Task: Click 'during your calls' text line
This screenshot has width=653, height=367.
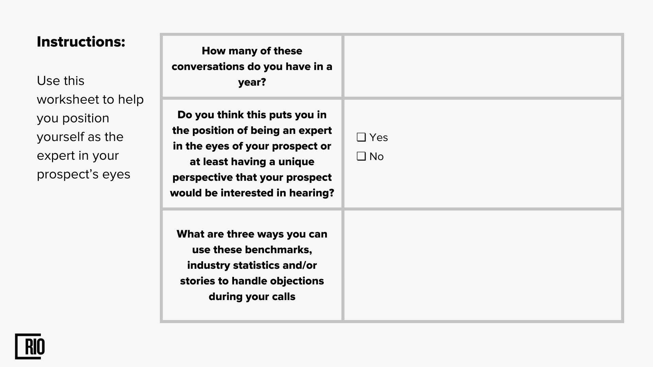Action: tap(252, 296)
